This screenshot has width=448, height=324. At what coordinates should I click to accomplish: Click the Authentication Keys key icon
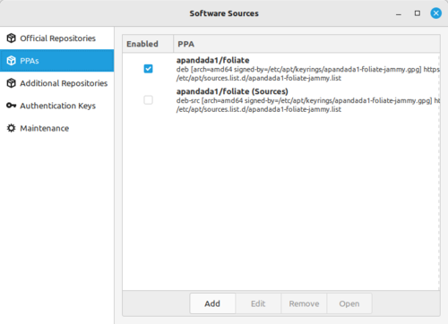[x=11, y=106]
